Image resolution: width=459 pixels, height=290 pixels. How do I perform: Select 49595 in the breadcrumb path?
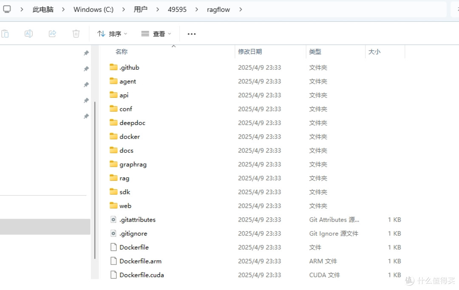coord(177,10)
